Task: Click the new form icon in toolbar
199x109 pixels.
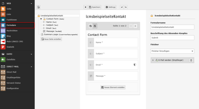Action: tap(38, 7)
